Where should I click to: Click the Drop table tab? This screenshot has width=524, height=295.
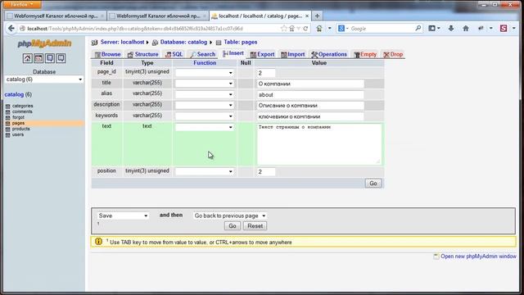tap(393, 54)
